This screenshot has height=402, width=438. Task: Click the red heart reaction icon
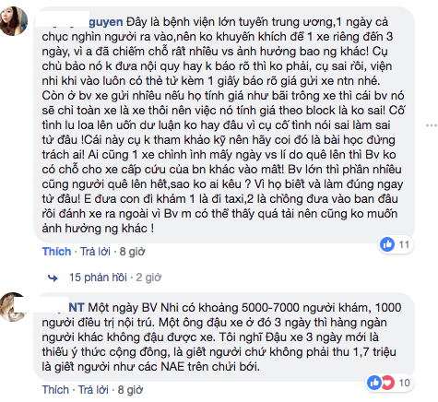pos(387,383)
